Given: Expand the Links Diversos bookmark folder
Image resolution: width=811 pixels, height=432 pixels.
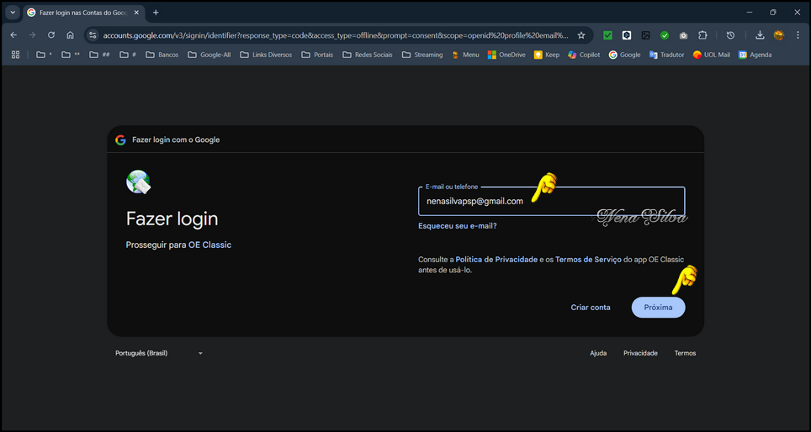Looking at the screenshot, I should (x=266, y=55).
